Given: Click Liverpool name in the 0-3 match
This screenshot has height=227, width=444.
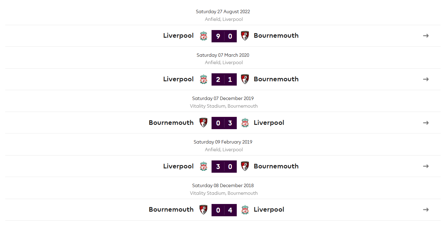Looking at the screenshot, I should pyautogui.click(x=269, y=123).
